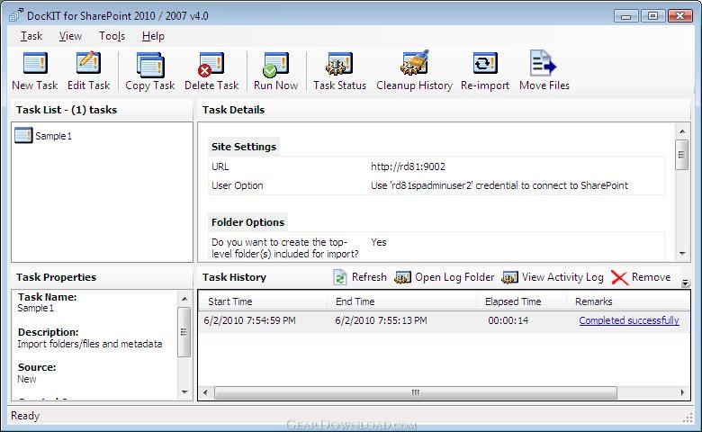The height and width of the screenshot is (432, 702).
Task: Click the Sample1 task icon in Task List
Action: click(23, 135)
